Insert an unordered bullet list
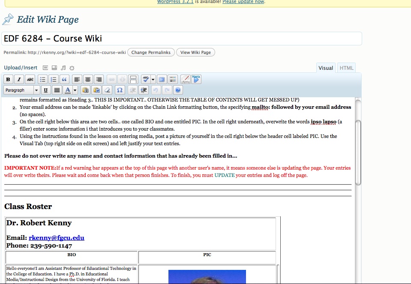The height and width of the screenshot is (284, 411). coord(42,80)
